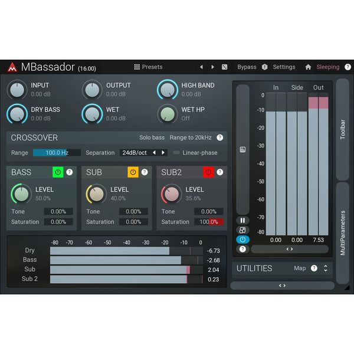Toggle the blue meter power button
The image size is (354, 354).
[x=242, y=240]
